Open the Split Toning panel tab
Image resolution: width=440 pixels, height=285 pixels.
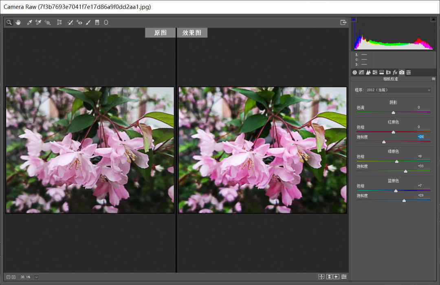click(382, 73)
